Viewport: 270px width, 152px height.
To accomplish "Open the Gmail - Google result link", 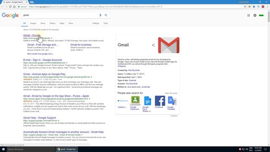I will pos(32,35).
